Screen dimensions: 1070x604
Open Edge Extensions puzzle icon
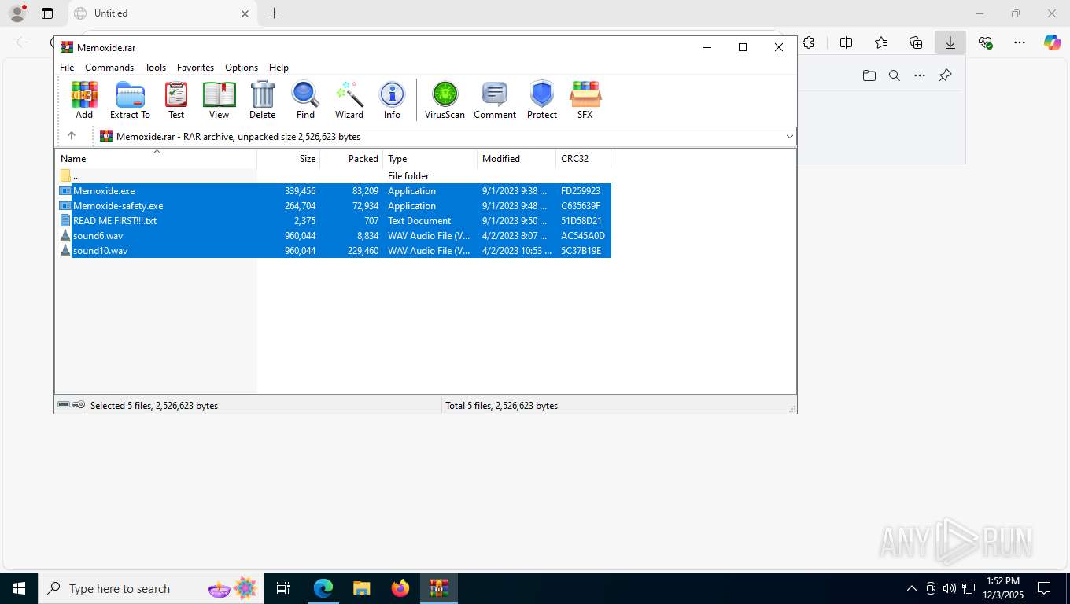[x=808, y=42]
